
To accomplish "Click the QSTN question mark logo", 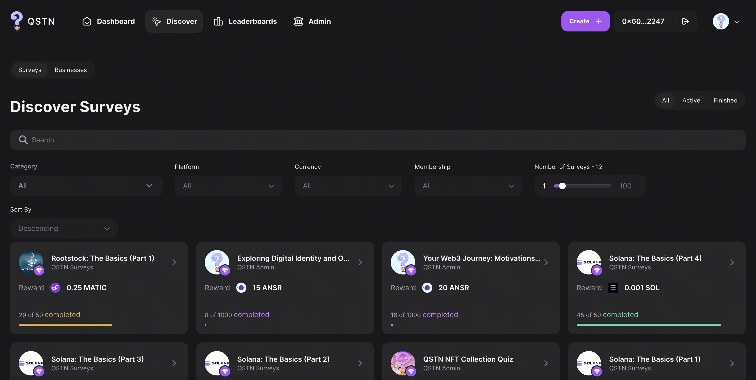I will click(x=17, y=21).
